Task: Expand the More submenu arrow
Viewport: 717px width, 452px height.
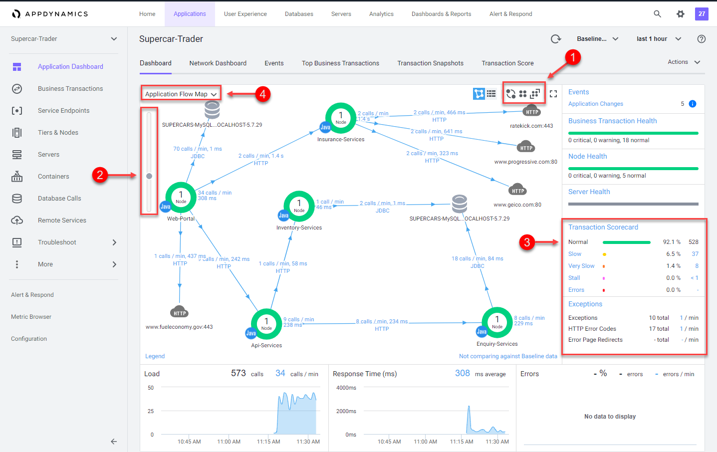Action: (114, 264)
